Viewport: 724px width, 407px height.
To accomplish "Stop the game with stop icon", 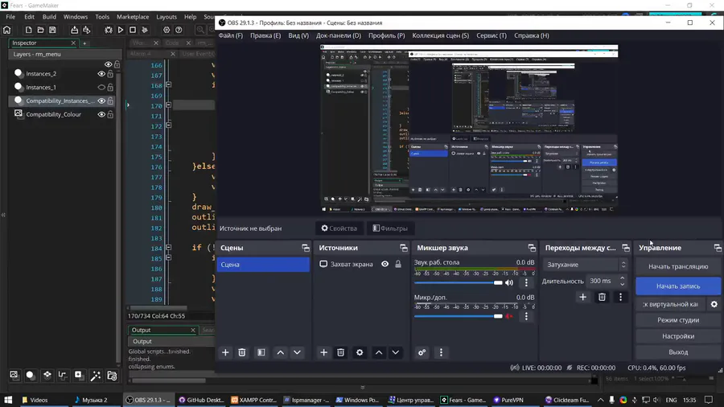I will (133, 30).
